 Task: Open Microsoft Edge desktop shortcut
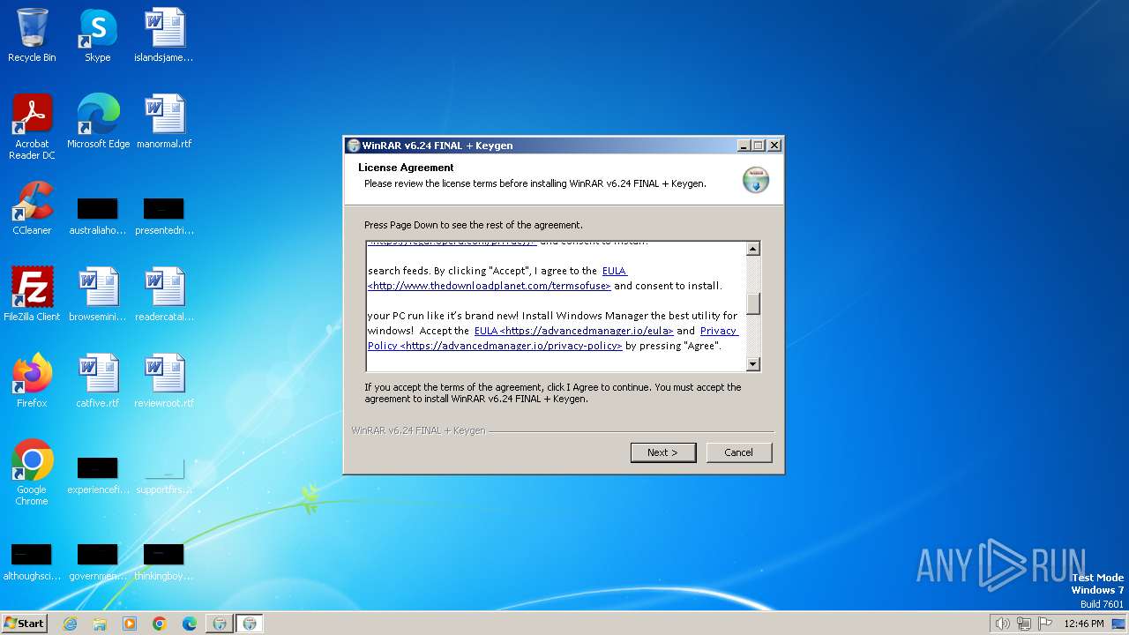click(98, 122)
